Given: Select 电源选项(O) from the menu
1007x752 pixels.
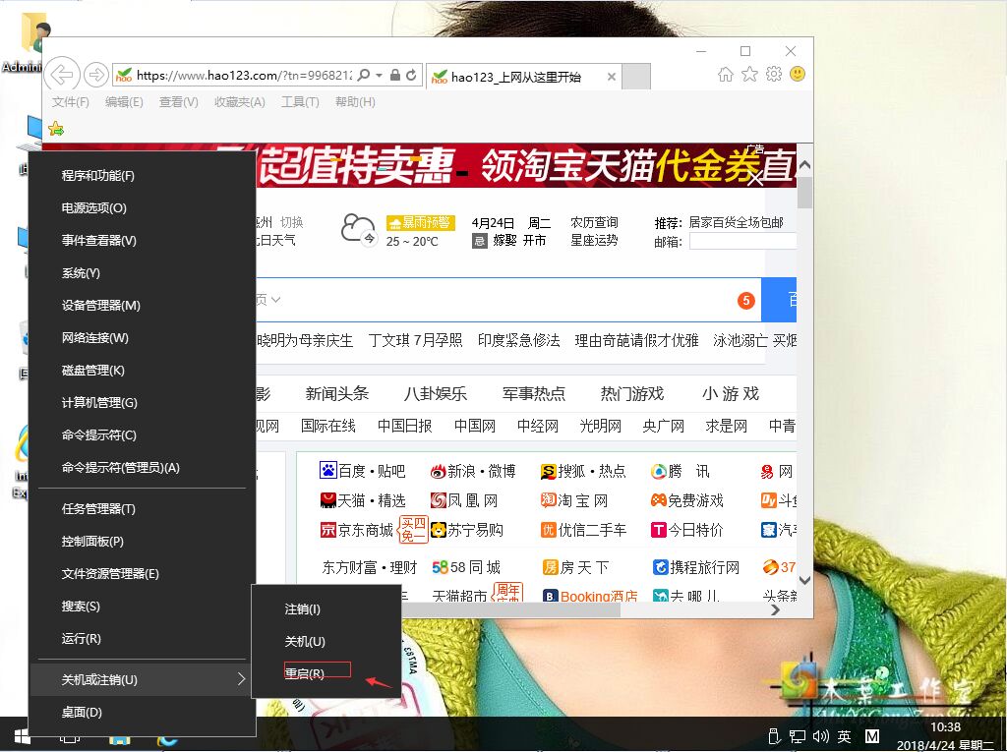Looking at the screenshot, I should coord(142,208).
